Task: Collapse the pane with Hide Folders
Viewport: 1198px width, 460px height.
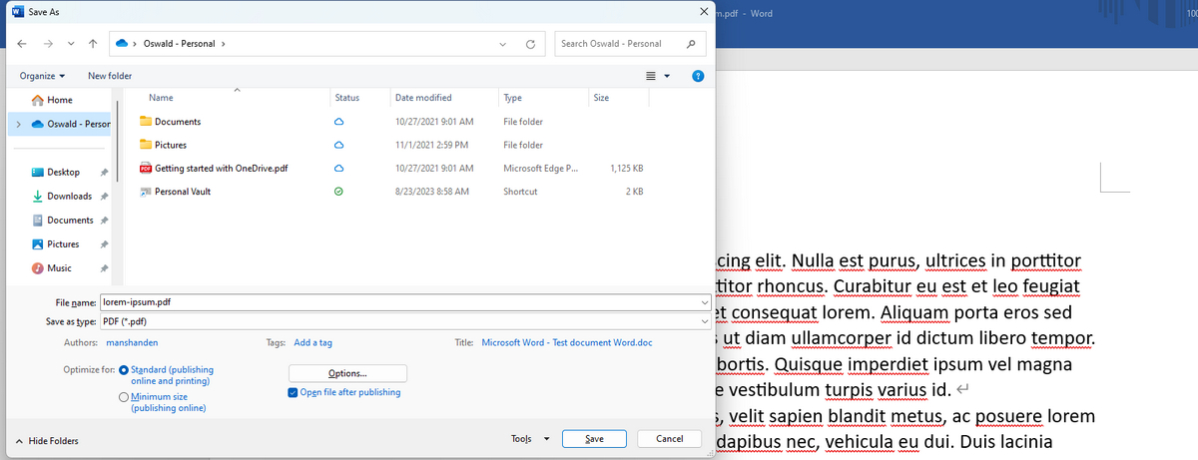Action: 47,441
